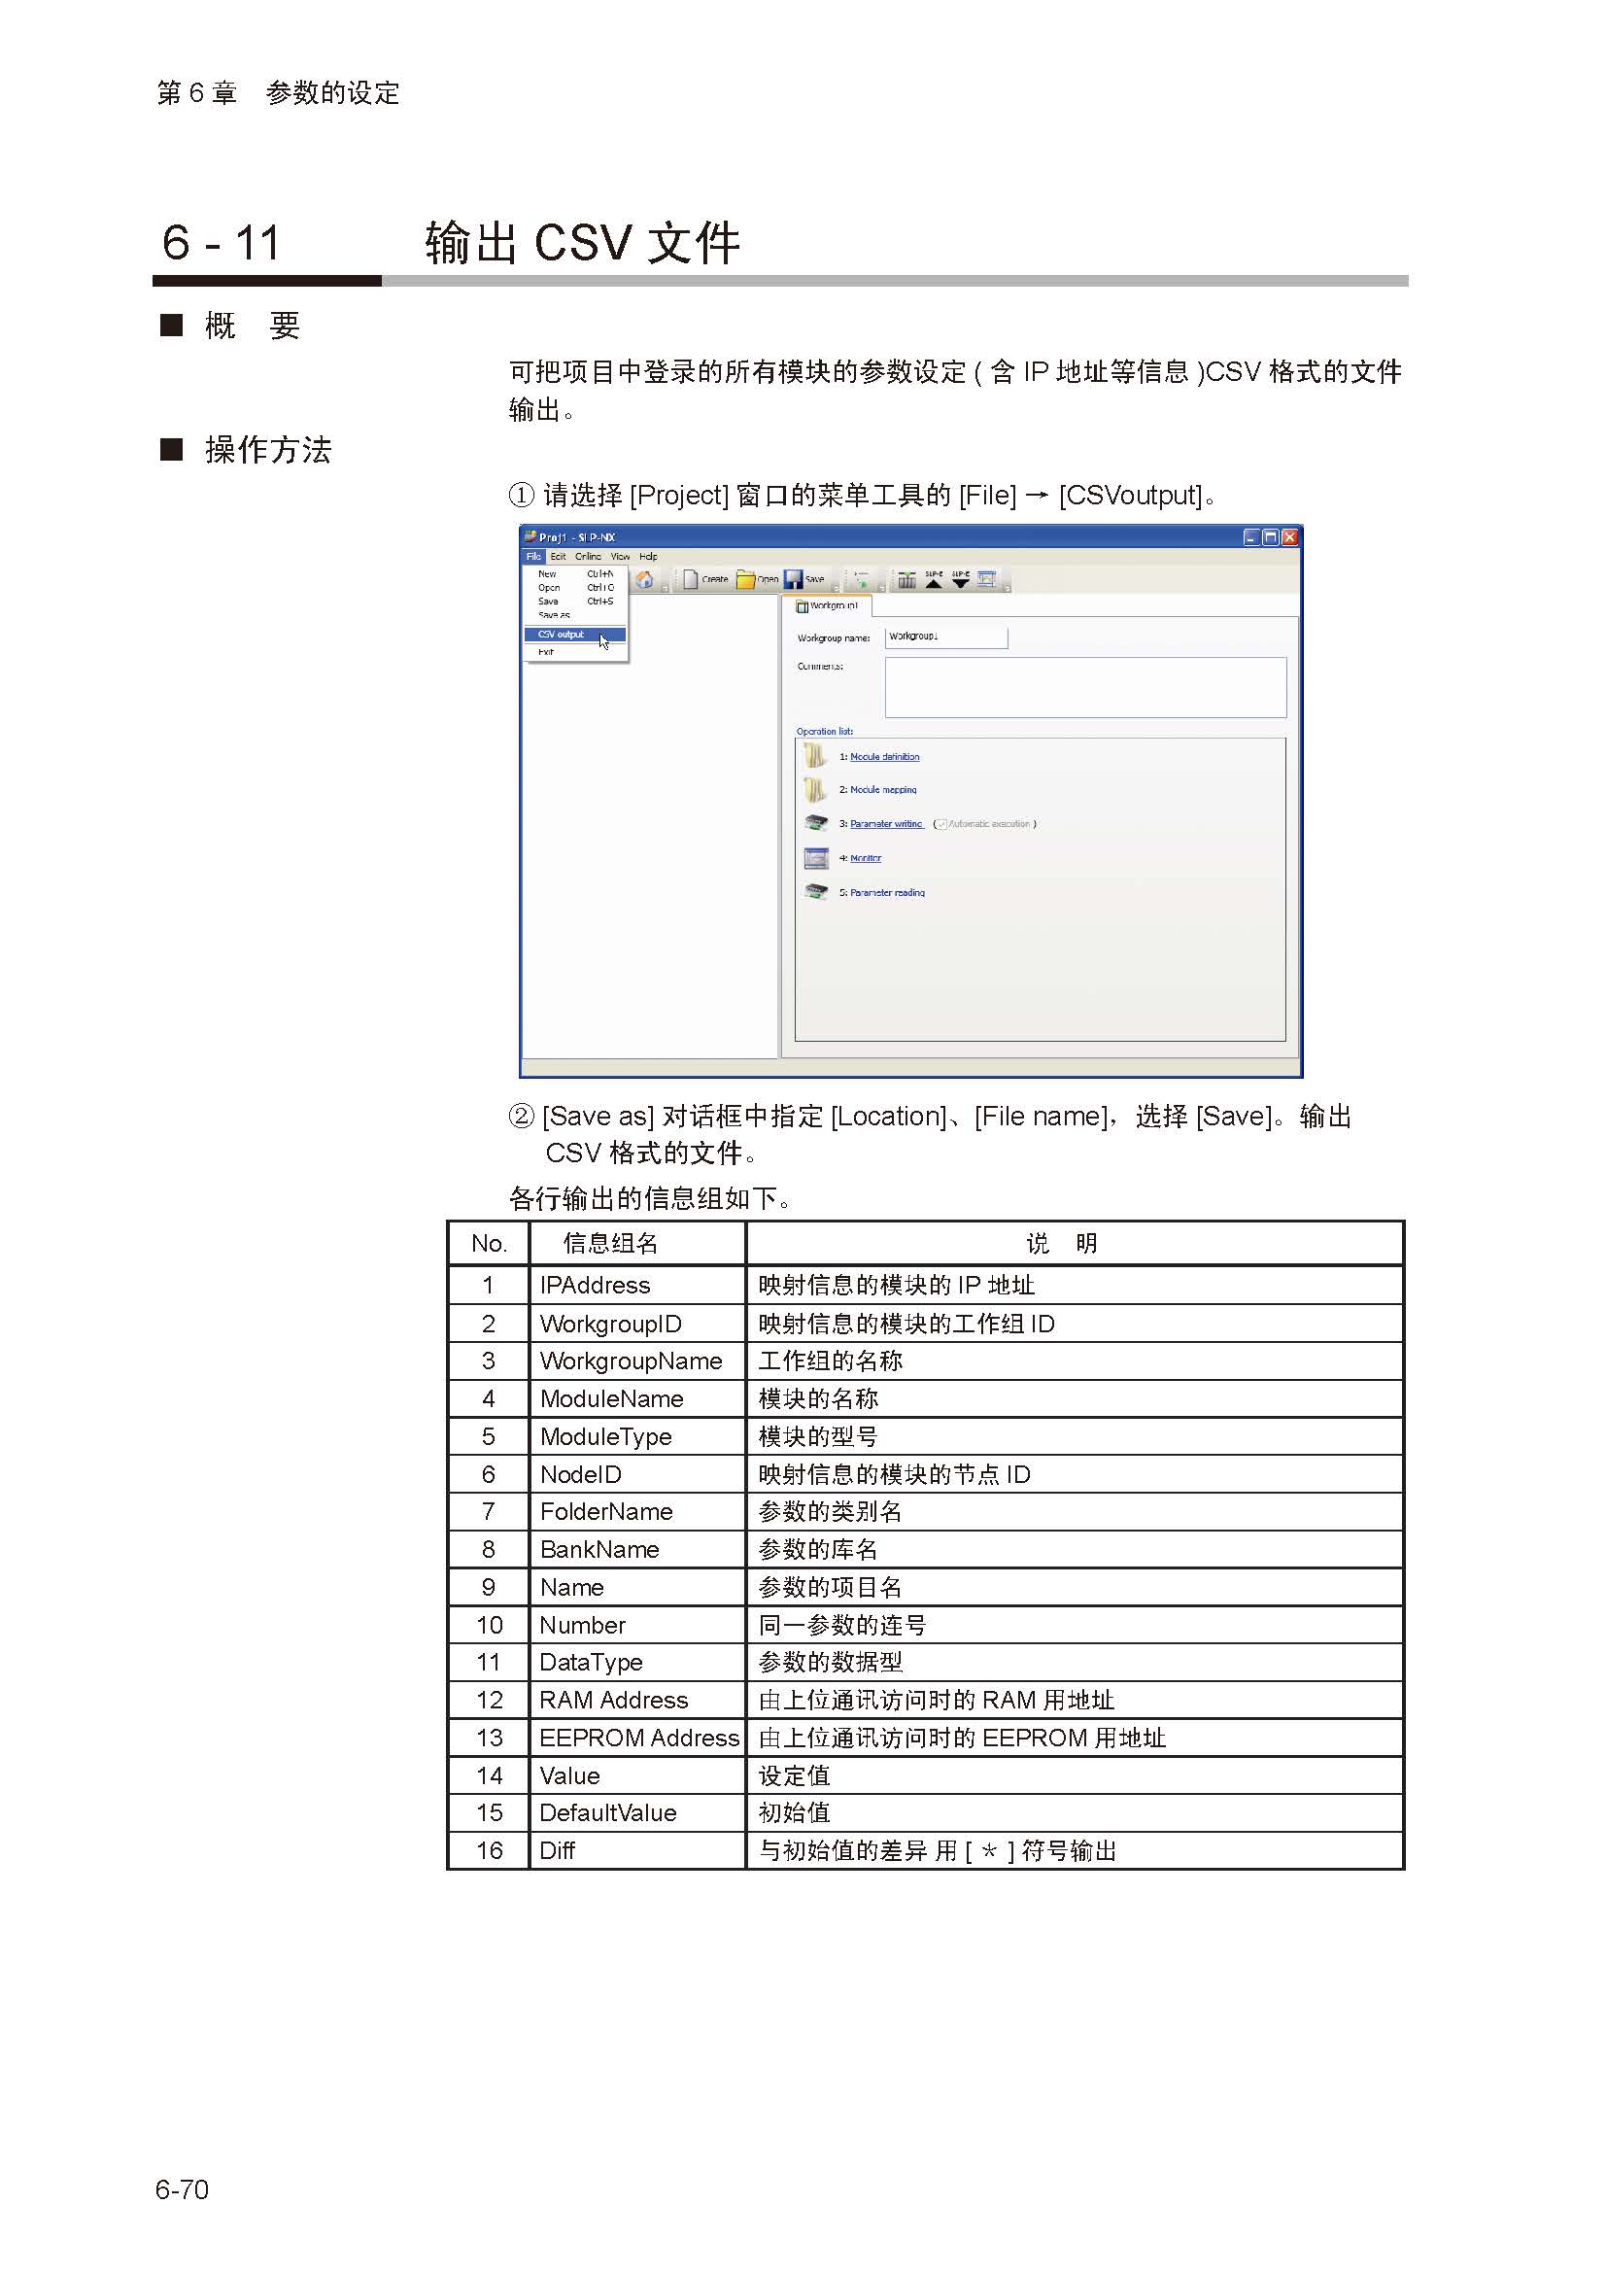
Task: Click the green tree mapping toolbar icon
Action: tap(862, 580)
